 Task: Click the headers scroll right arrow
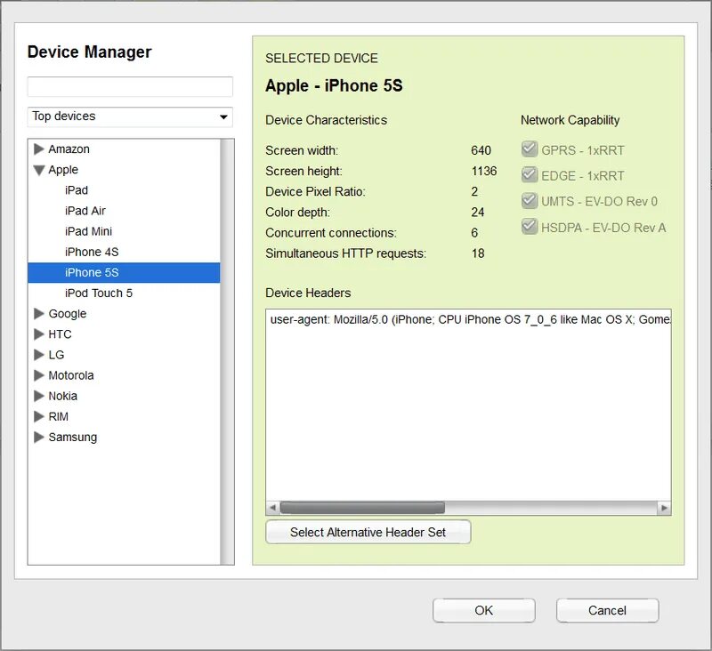point(664,508)
